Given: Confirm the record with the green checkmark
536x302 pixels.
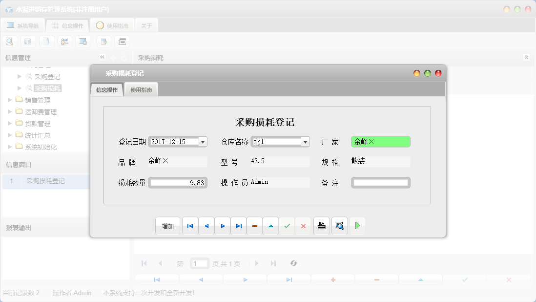Looking at the screenshot, I should [287, 225].
